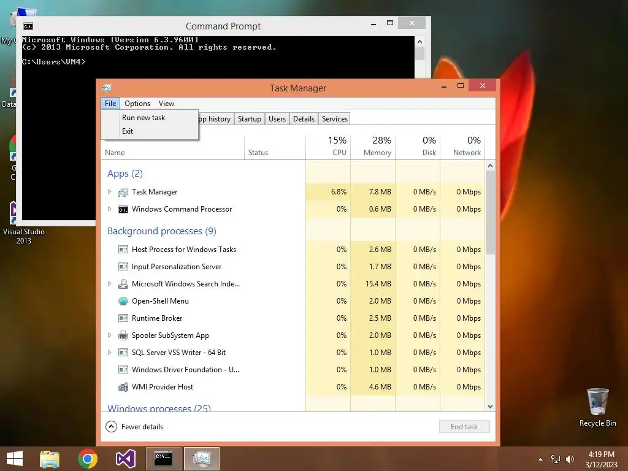Image resolution: width=628 pixels, height=471 pixels.
Task: Click the Microsoft Windows Search Indexer icon
Action: (123, 284)
